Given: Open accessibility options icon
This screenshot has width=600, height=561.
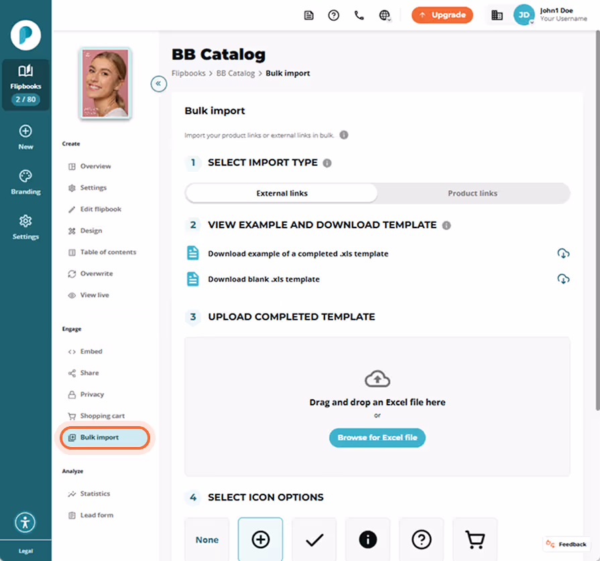Looking at the screenshot, I should click(25, 522).
